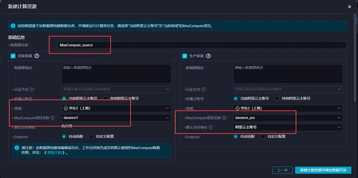Click the 基础信息 section heading
This screenshot has height=178, width=358.
point(16,37)
